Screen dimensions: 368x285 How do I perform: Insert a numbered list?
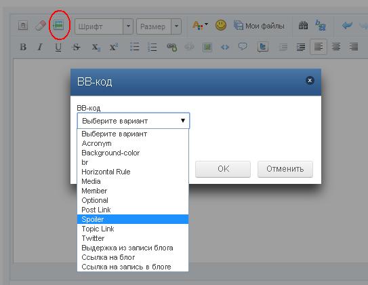click(x=152, y=47)
